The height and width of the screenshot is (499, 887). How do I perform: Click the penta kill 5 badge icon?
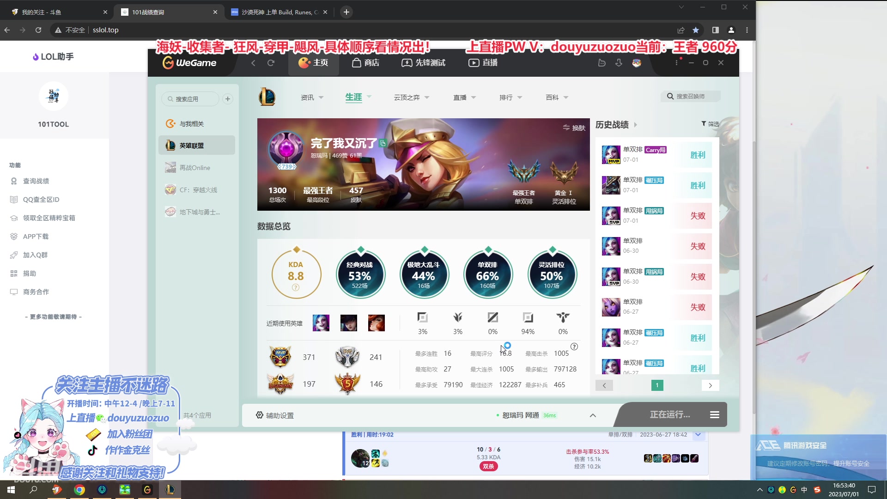click(x=347, y=383)
